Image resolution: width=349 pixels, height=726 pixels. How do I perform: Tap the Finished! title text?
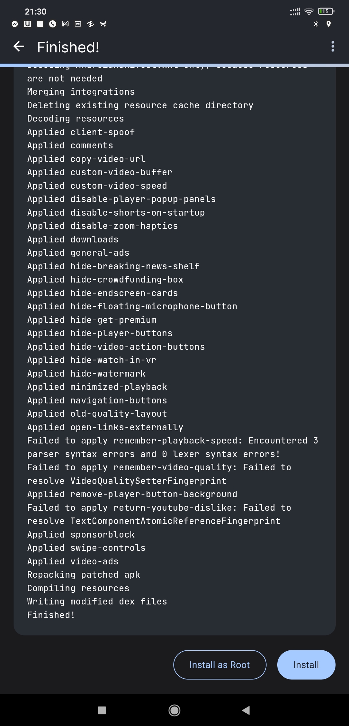point(67,47)
